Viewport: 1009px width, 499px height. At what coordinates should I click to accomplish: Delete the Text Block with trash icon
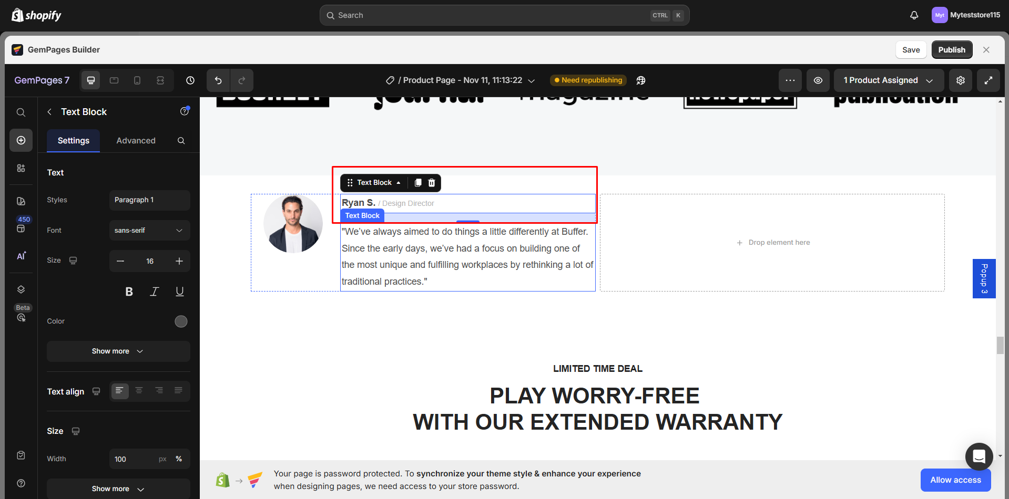coord(431,182)
